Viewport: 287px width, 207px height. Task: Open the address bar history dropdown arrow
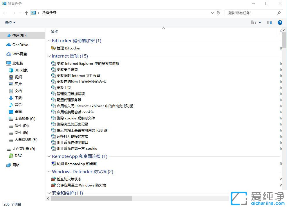tap(212, 13)
